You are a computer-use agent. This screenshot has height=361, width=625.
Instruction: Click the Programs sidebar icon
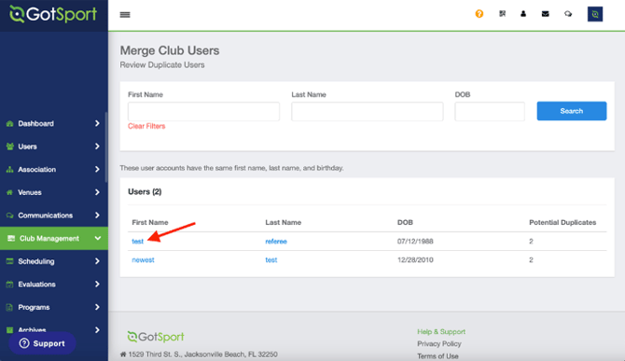click(10, 307)
